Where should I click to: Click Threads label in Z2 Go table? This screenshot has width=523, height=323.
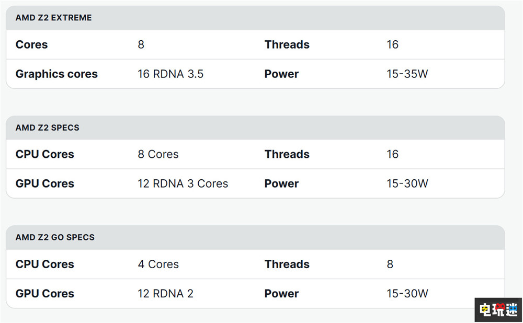(x=287, y=264)
